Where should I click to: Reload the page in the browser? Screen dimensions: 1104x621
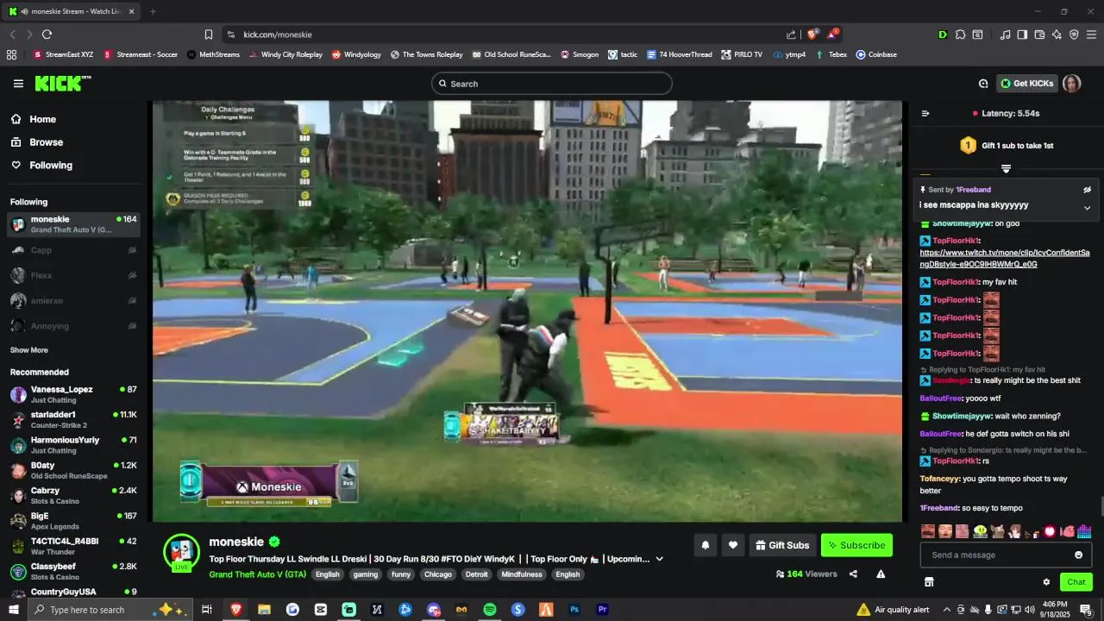pyautogui.click(x=47, y=34)
